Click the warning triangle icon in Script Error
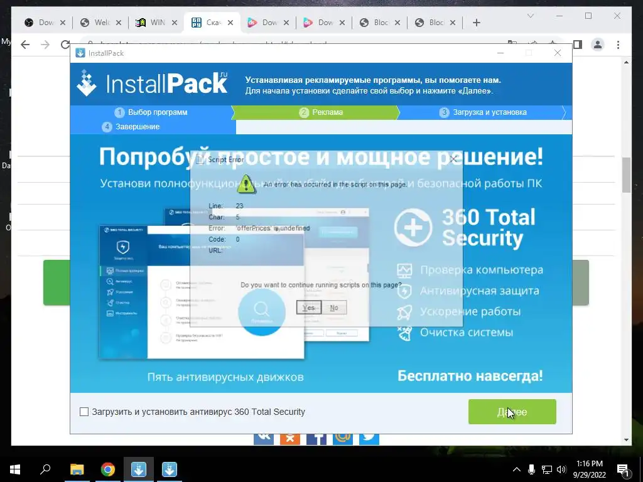The width and height of the screenshot is (643, 482). point(246,184)
